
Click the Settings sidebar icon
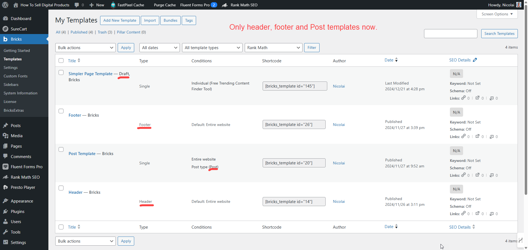[x=5, y=242]
